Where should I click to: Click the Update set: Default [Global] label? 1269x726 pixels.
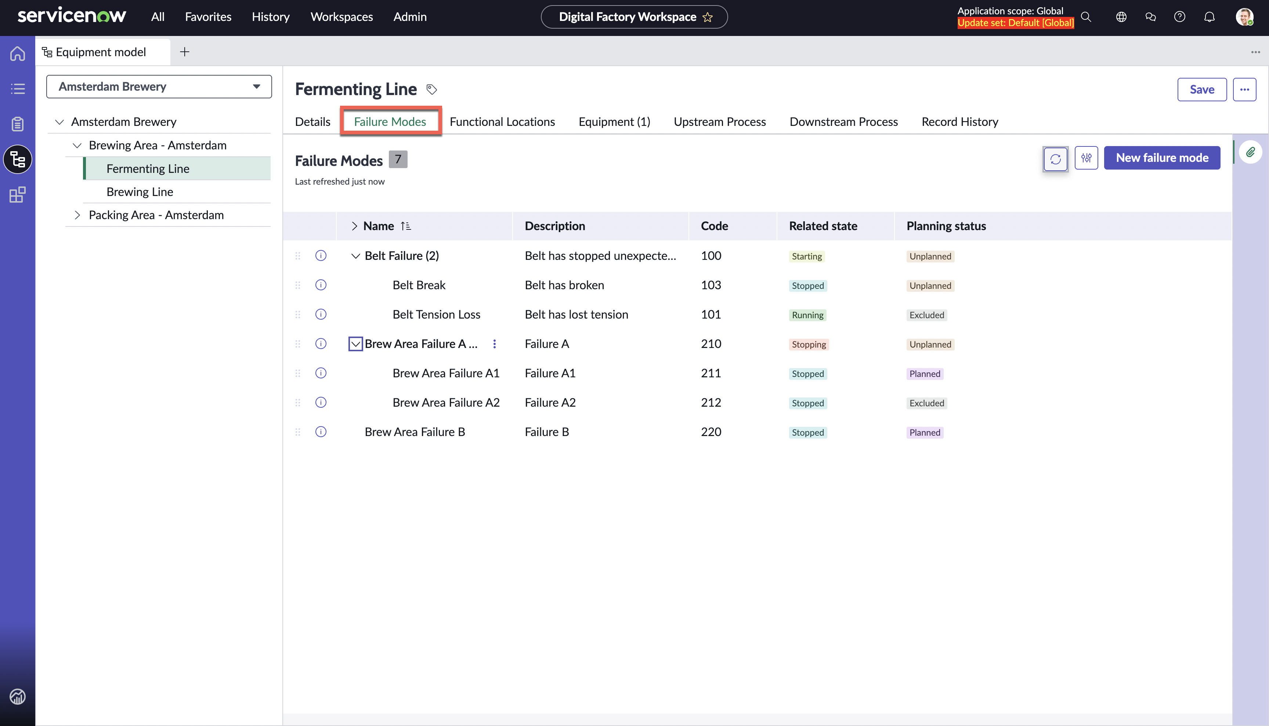(x=1016, y=23)
